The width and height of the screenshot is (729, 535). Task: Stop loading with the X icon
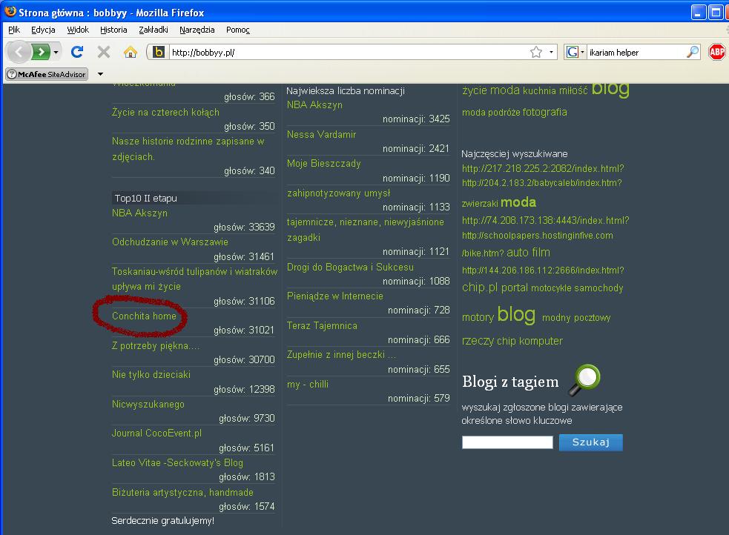click(x=104, y=52)
